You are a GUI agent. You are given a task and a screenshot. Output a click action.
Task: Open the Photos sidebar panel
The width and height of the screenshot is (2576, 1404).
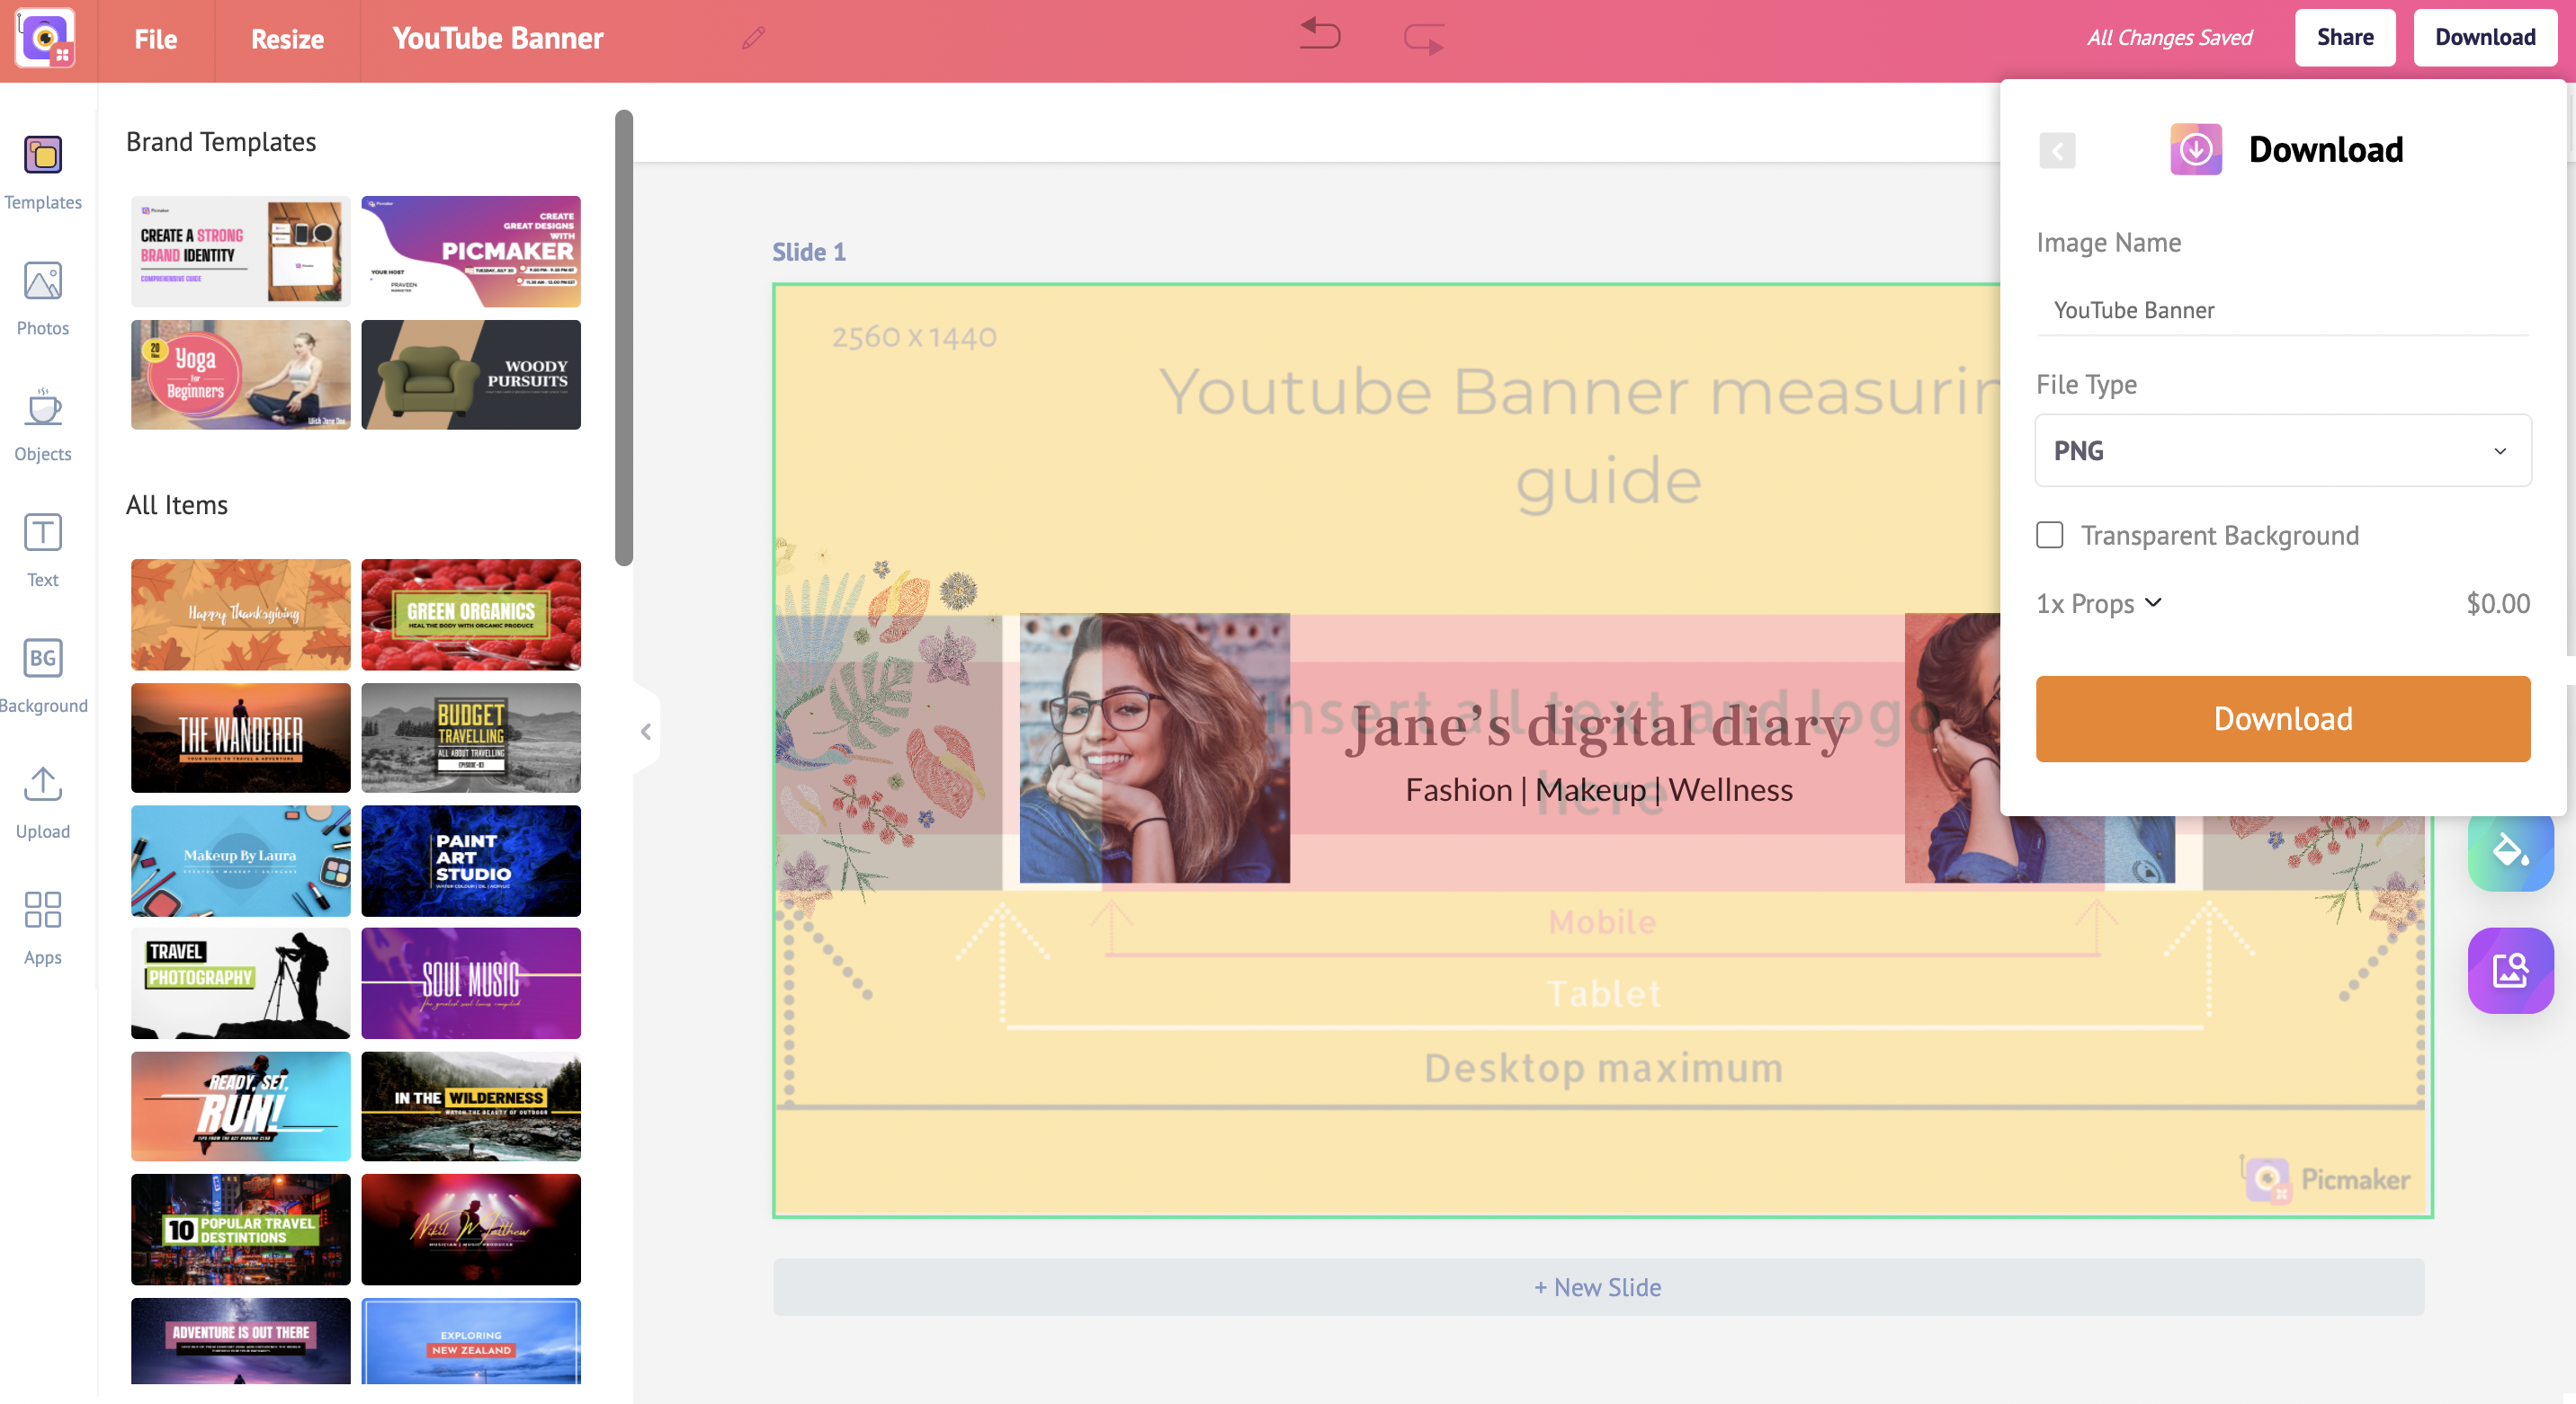(x=43, y=298)
